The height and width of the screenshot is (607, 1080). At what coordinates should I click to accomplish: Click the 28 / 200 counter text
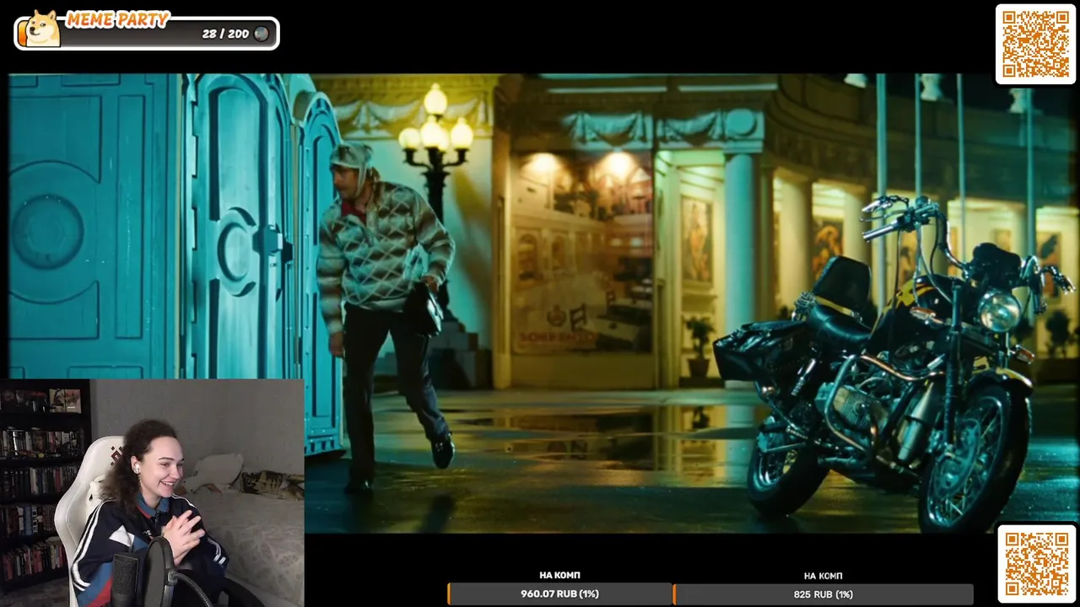(x=225, y=35)
